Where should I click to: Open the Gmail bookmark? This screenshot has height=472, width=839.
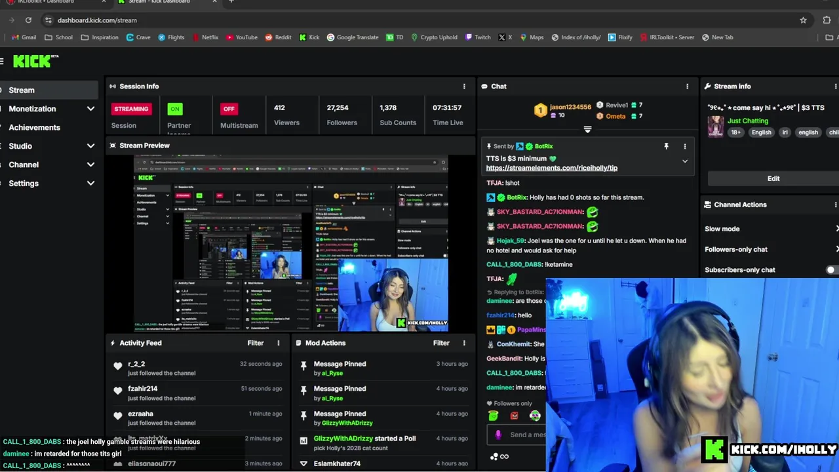24,37
